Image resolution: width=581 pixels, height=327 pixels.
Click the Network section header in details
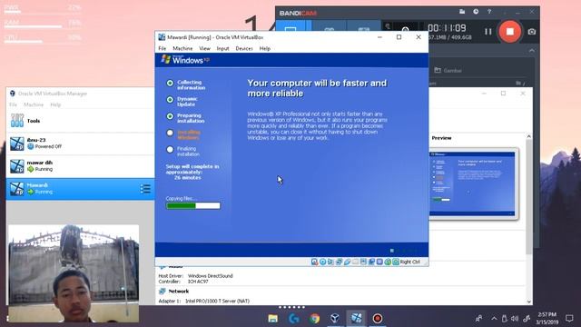(x=179, y=292)
